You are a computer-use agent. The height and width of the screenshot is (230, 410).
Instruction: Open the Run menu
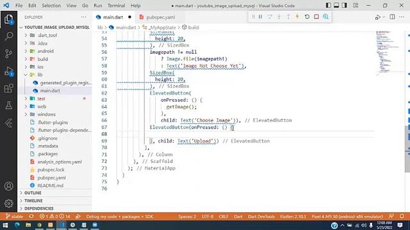point(98,6)
